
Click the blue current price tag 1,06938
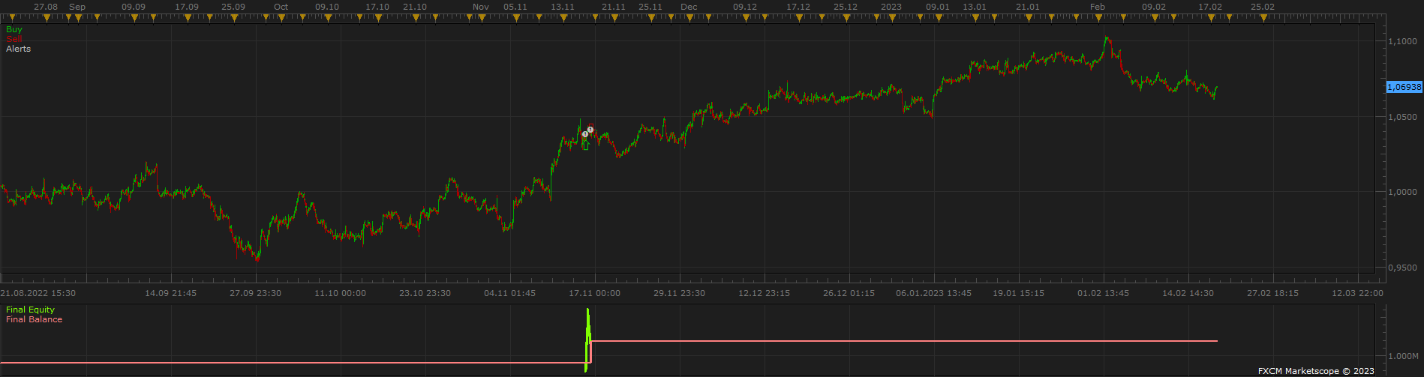(x=1404, y=87)
